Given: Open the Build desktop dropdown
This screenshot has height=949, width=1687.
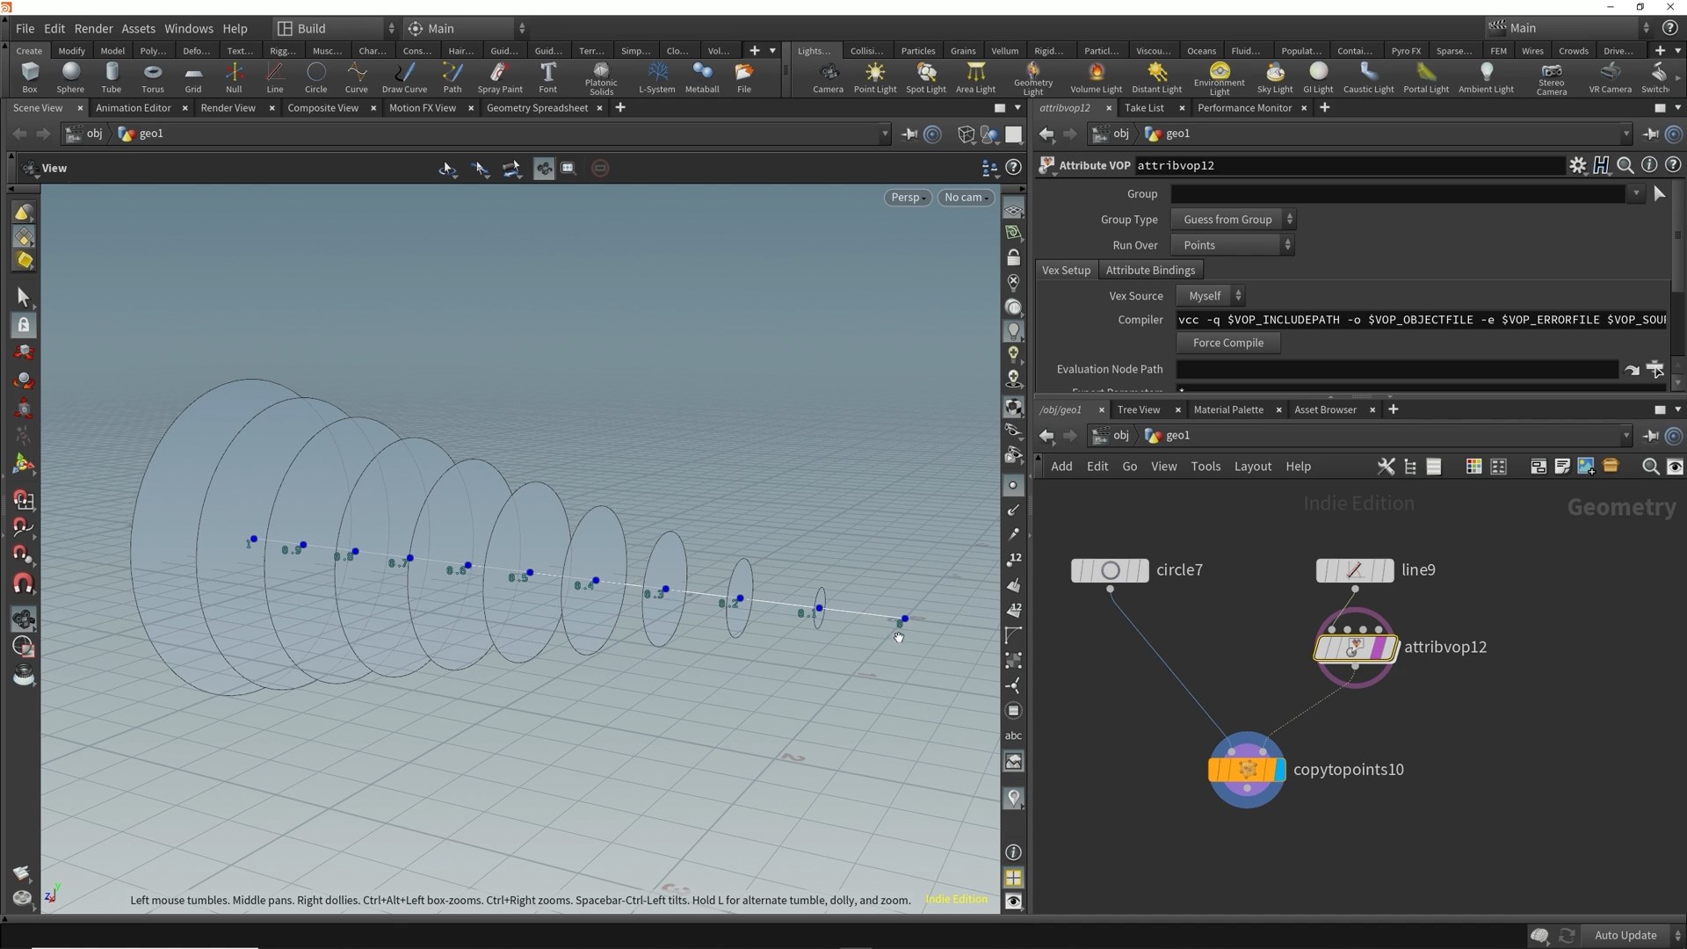Looking at the screenshot, I should point(335,28).
